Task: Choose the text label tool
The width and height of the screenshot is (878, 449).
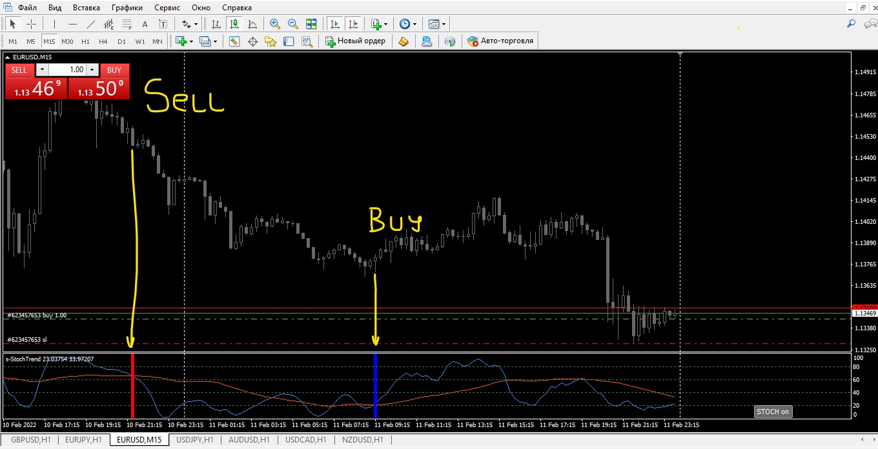Action: pyautogui.click(x=163, y=24)
